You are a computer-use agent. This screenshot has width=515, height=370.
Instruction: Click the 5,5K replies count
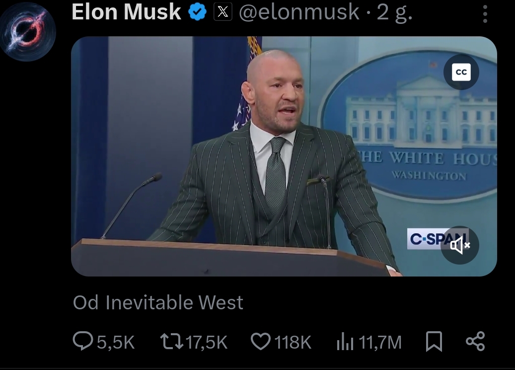click(116, 342)
